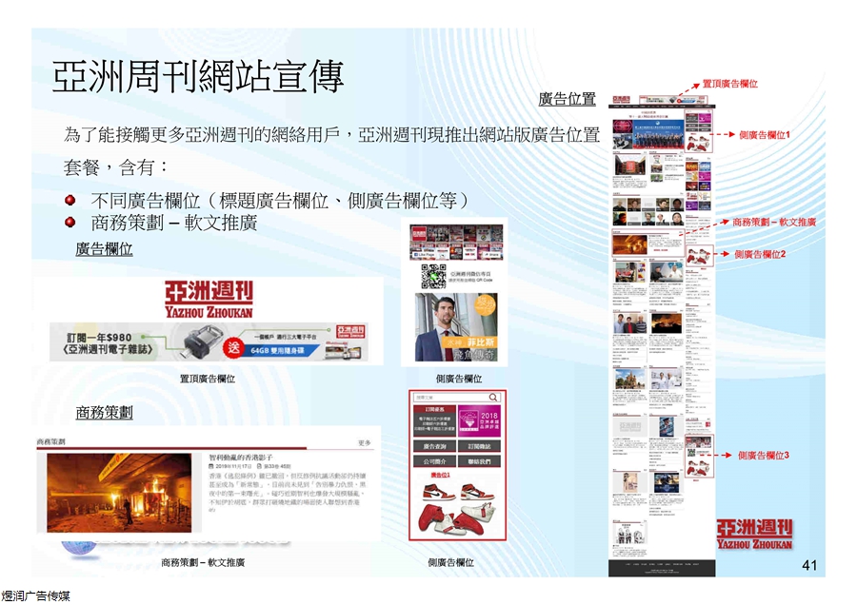Click the text 套餐，含有：

pos(115,167)
